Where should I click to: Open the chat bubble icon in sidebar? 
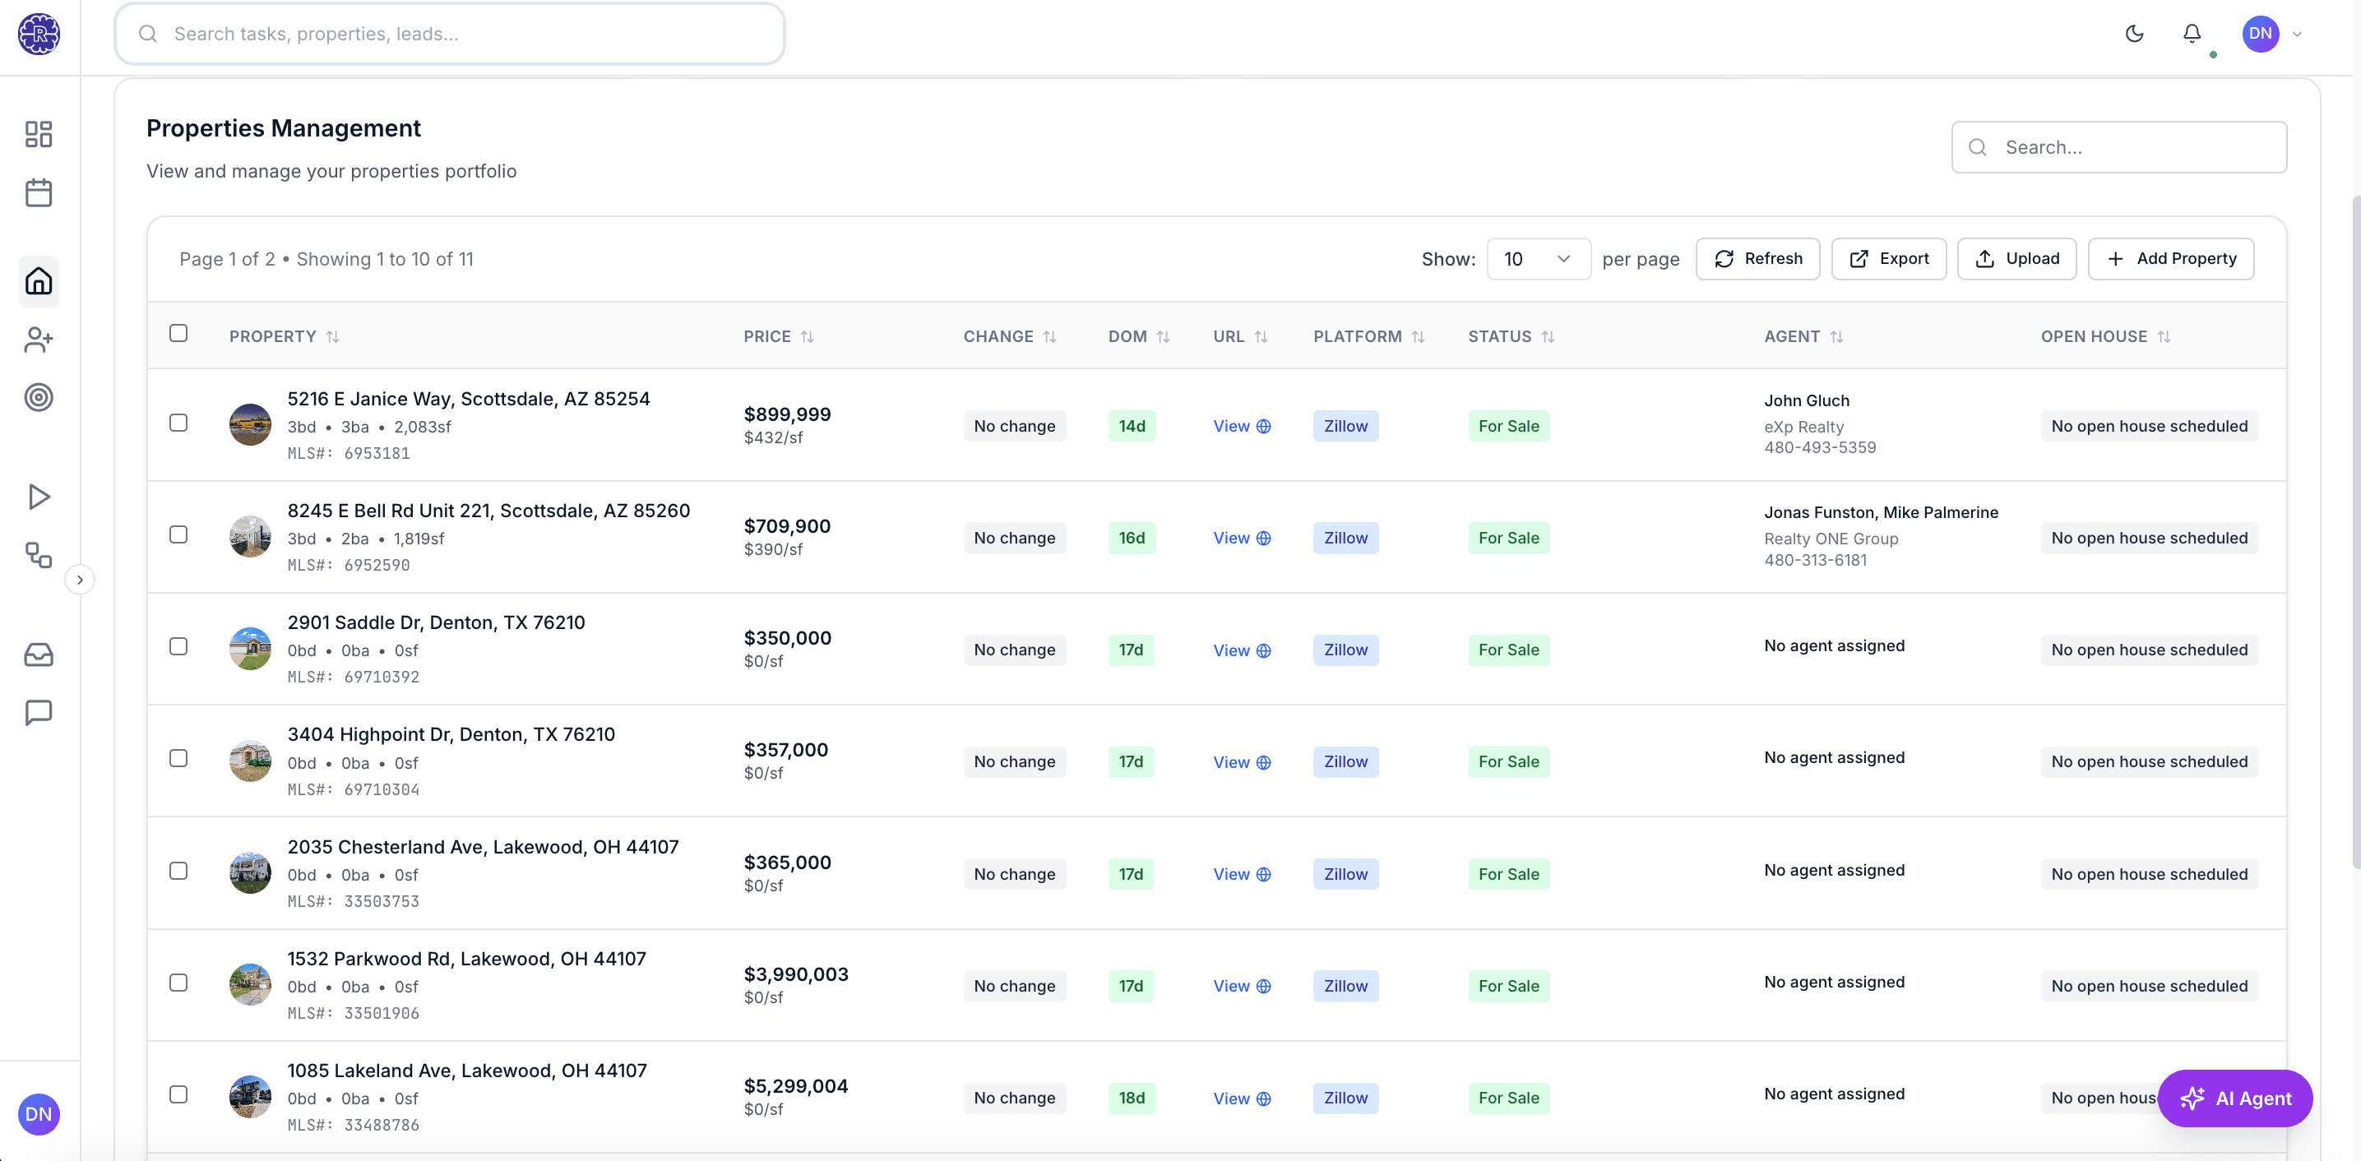(x=39, y=713)
